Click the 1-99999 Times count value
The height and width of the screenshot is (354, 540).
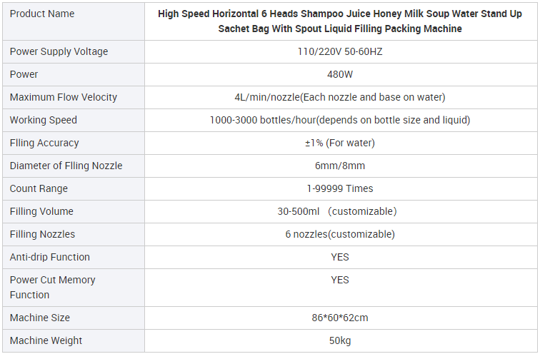(x=340, y=188)
